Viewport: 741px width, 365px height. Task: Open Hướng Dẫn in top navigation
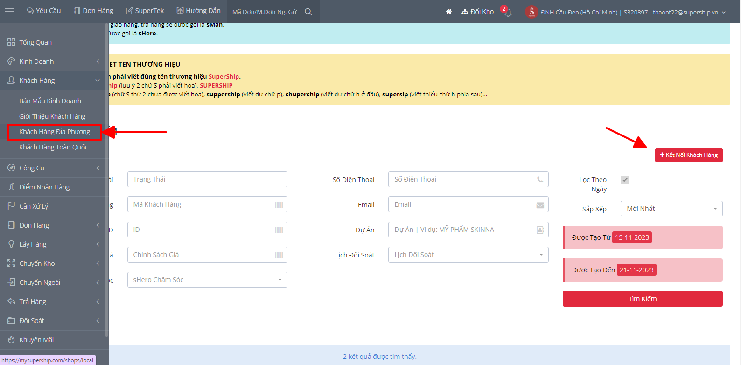tap(198, 11)
